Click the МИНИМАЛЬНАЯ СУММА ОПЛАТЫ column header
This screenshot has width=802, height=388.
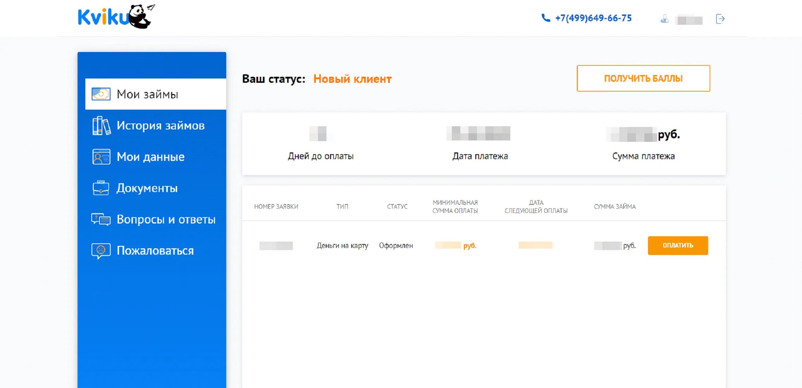(x=455, y=207)
